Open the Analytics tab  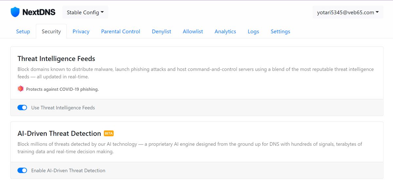(x=225, y=31)
